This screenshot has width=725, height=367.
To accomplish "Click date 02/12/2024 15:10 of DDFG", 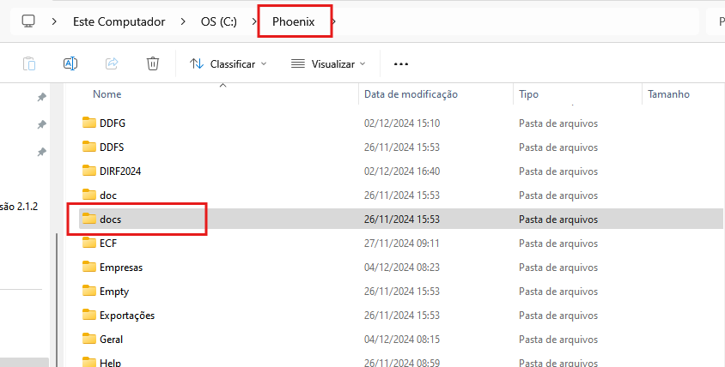I will [x=402, y=123].
